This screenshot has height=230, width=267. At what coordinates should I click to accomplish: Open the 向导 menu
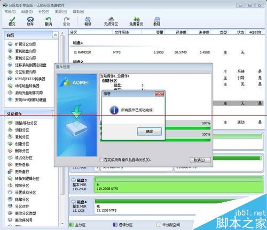tap(61, 12)
